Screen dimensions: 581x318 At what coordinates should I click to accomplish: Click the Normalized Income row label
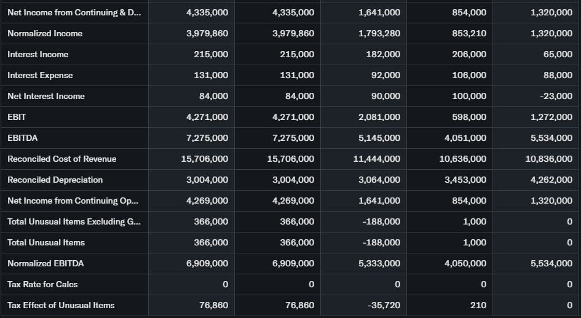pyautogui.click(x=45, y=33)
